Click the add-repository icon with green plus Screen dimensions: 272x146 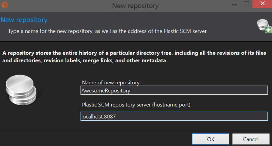pos(264,26)
